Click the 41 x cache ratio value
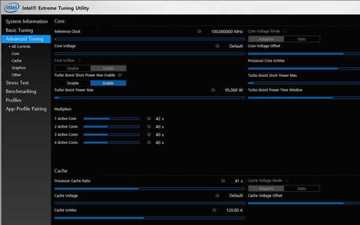360x225 pixels. [x=239, y=181]
